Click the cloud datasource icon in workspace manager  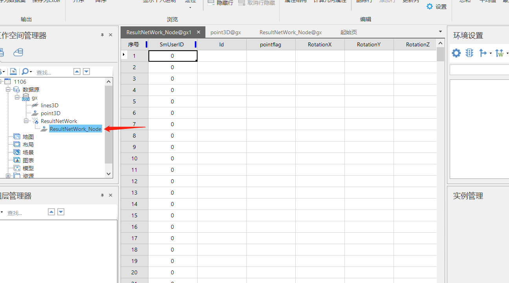18,52
